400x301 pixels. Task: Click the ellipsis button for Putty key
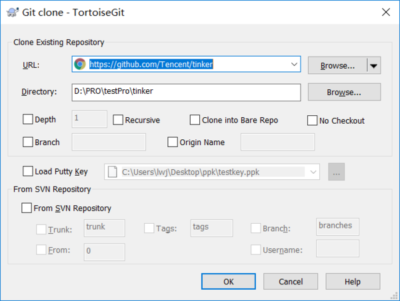tap(336, 172)
